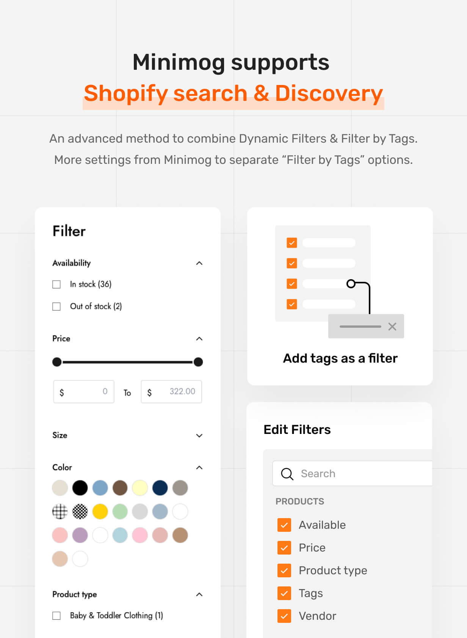The width and height of the screenshot is (467, 638).
Task: Pick the black color swatch
Action: pyautogui.click(x=80, y=488)
